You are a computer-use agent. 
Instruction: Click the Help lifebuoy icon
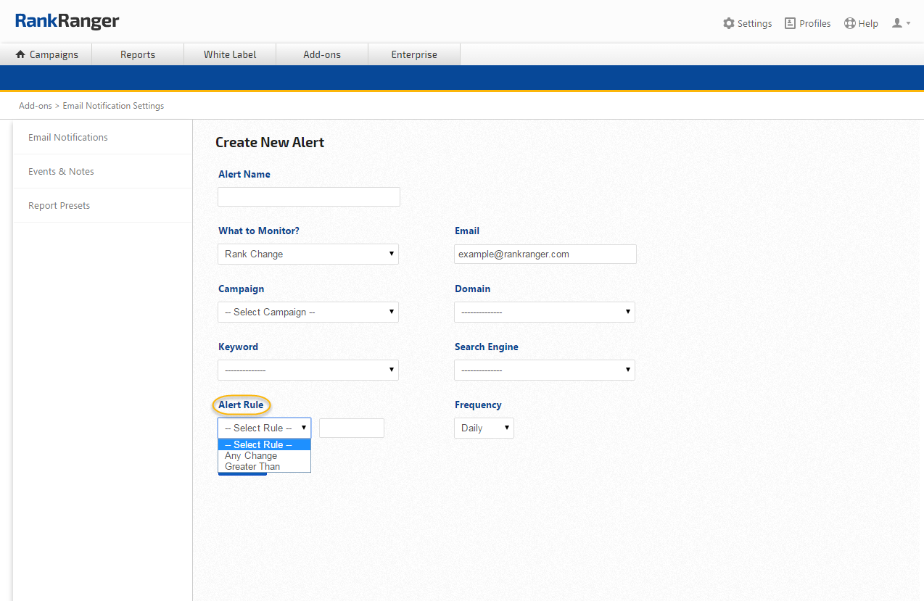[850, 23]
